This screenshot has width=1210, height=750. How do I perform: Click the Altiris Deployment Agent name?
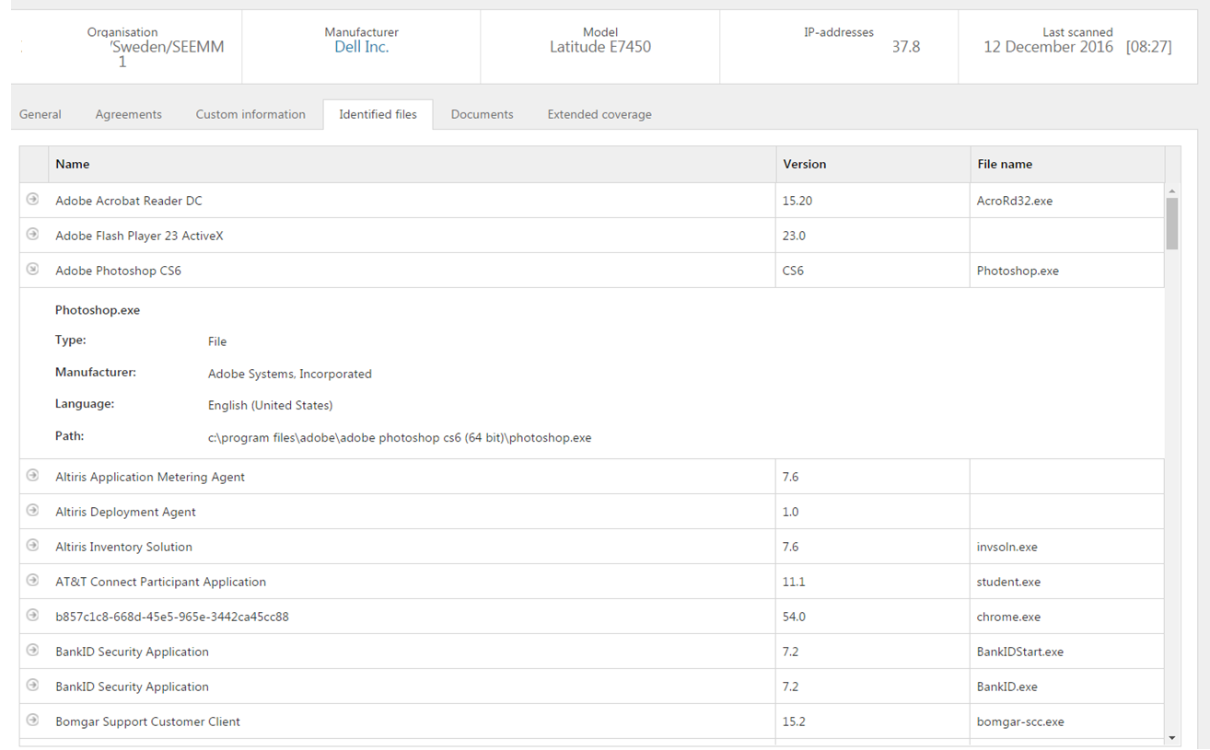[x=125, y=512]
